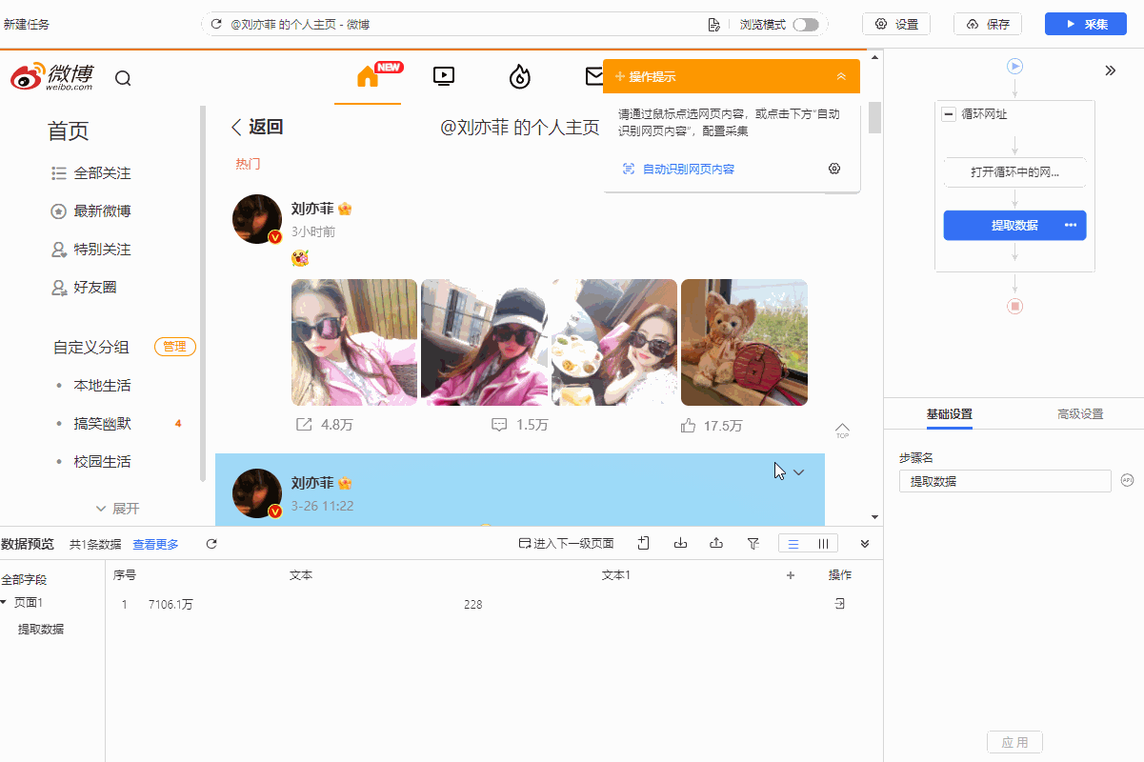Switch to 高级设置 tab
The image size is (1144, 762).
tap(1080, 414)
